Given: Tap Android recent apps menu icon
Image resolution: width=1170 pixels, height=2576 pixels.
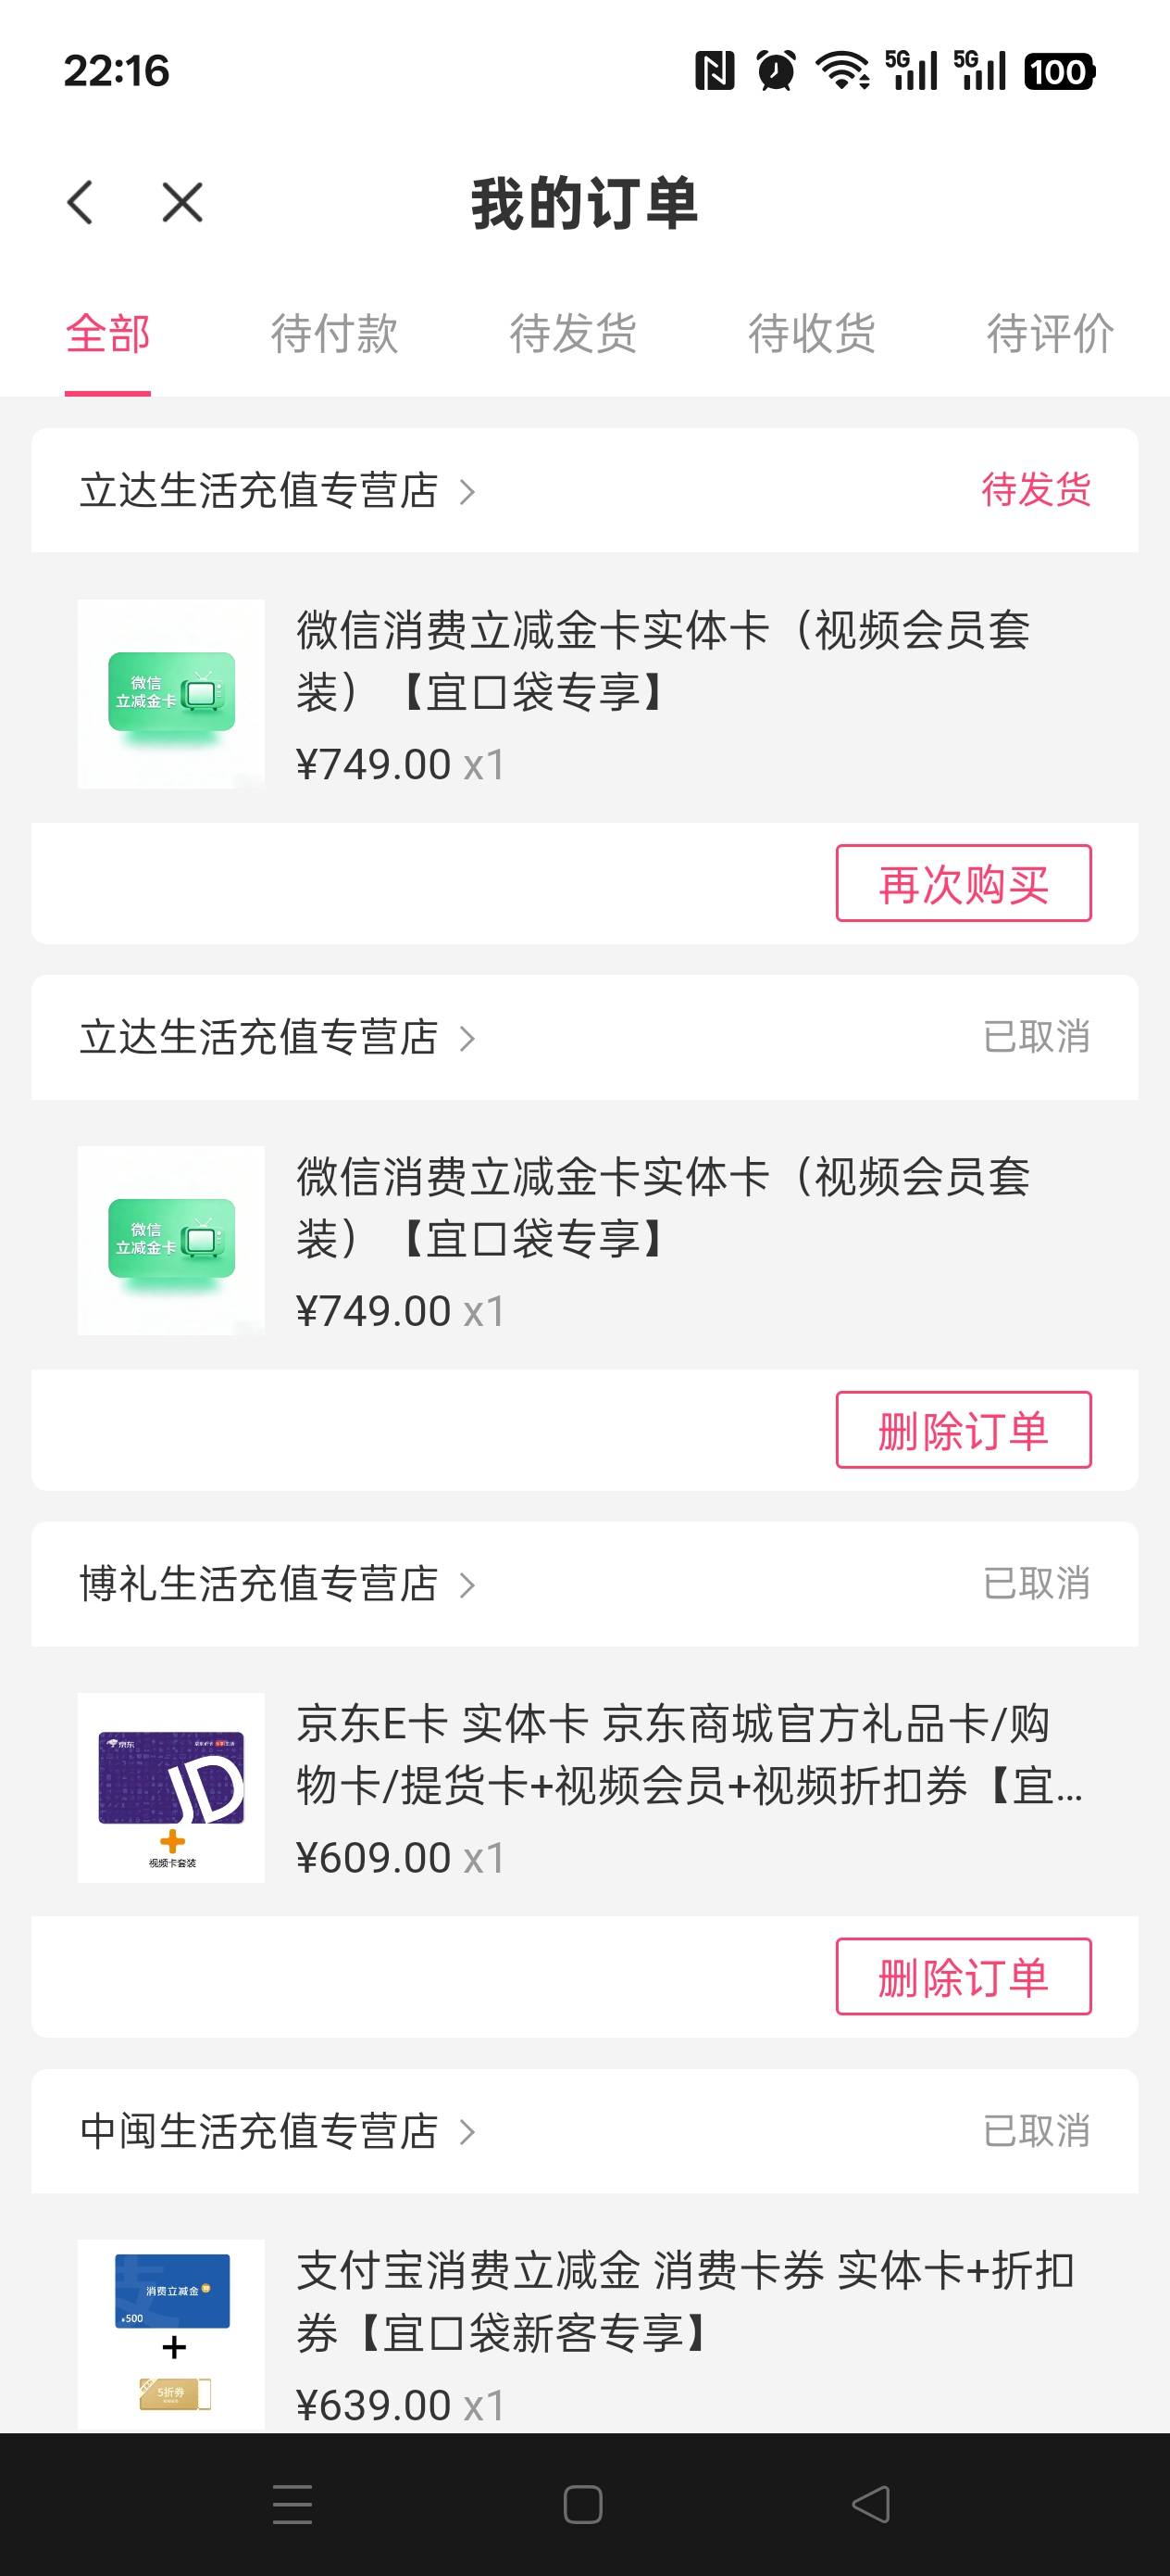Looking at the screenshot, I should pos(292,2503).
